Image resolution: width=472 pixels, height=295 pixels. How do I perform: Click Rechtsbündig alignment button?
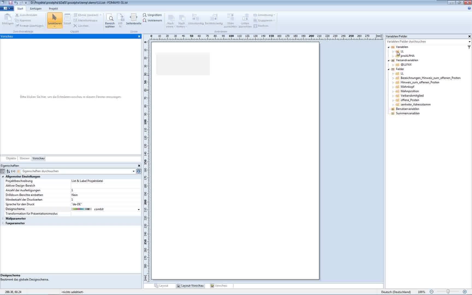[x=214, y=19]
